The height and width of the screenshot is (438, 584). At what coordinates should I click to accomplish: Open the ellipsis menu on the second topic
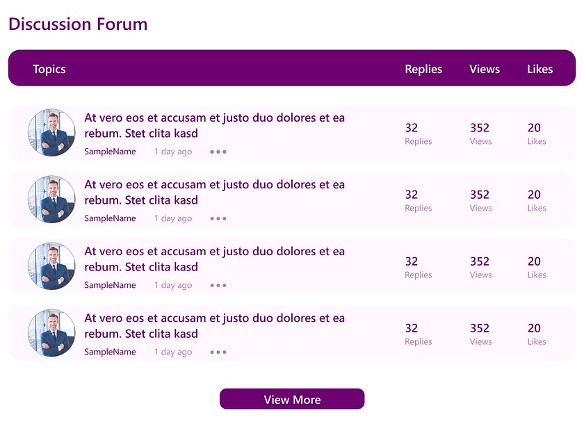click(x=218, y=218)
